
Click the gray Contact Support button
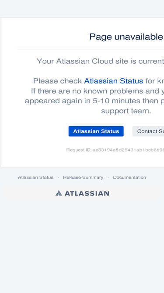pos(148,131)
